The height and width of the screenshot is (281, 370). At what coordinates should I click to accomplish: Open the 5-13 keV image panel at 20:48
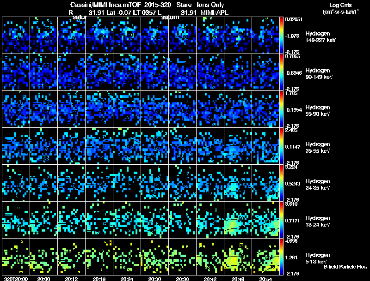coord(238,257)
